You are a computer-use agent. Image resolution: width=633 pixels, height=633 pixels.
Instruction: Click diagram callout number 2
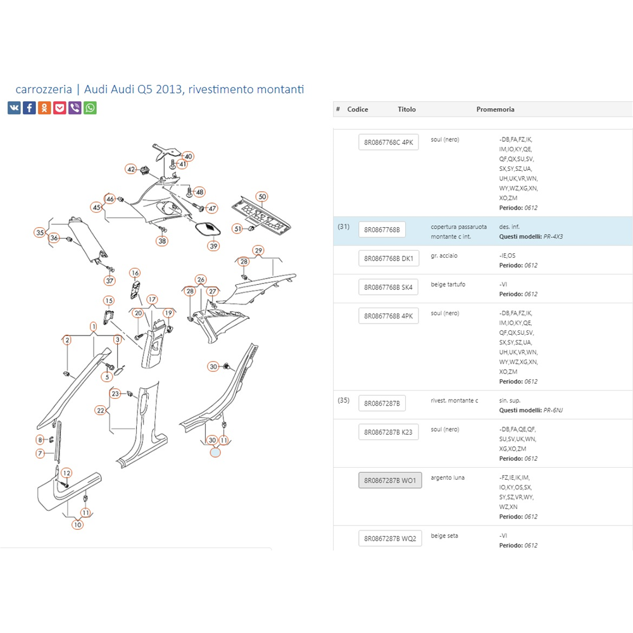click(68, 340)
